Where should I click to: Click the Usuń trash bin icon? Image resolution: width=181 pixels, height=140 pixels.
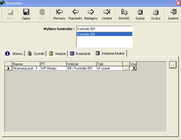point(42,12)
